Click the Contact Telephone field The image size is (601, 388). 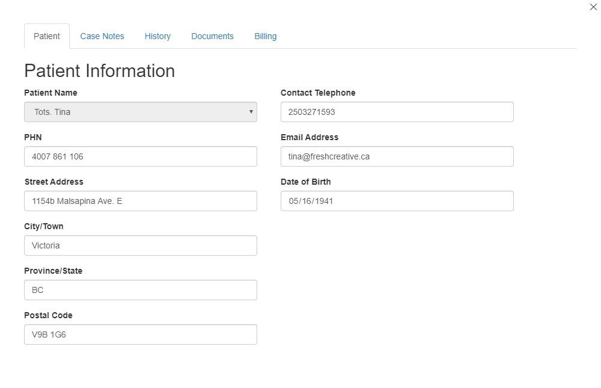397,112
